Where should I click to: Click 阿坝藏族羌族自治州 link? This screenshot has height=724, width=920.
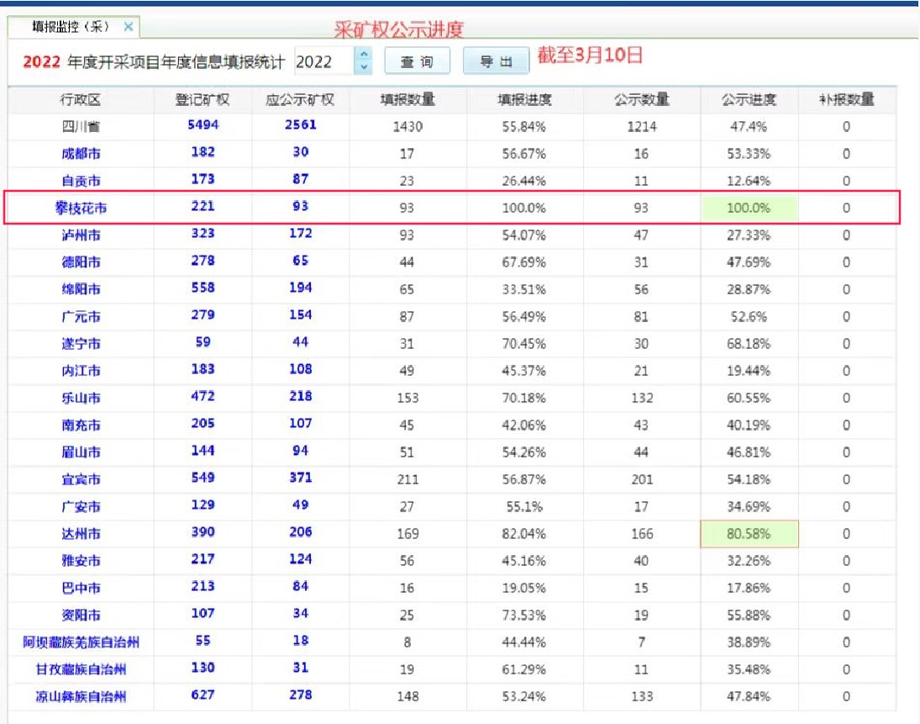click(x=81, y=642)
